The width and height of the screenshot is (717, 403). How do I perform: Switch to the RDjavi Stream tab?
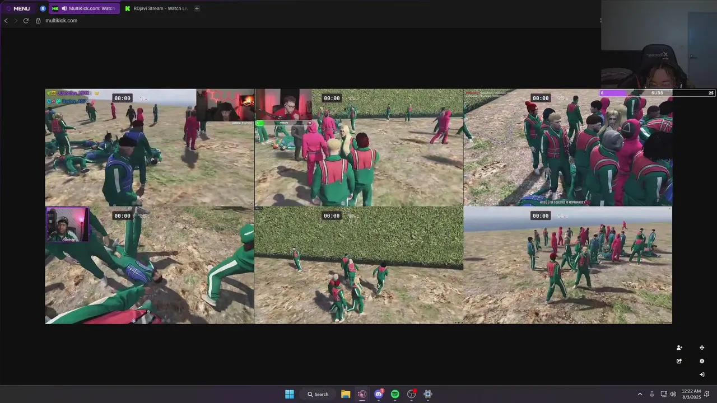click(156, 8)
